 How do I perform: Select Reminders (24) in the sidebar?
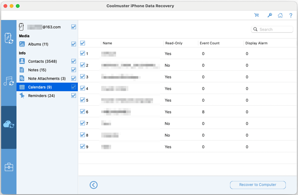coord(41,96)
